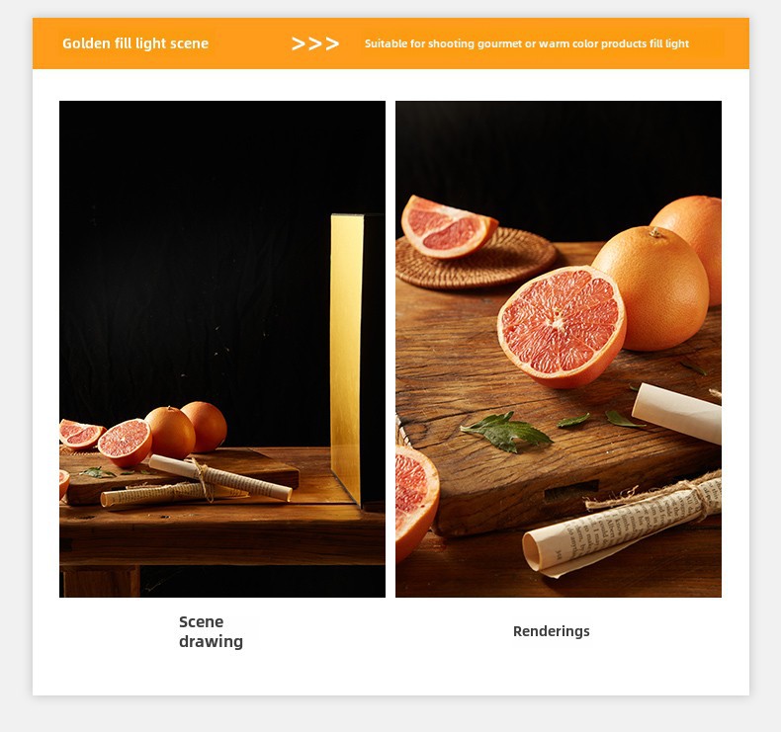Click the plain white paper roll in right photo

(x=676, y=413)
